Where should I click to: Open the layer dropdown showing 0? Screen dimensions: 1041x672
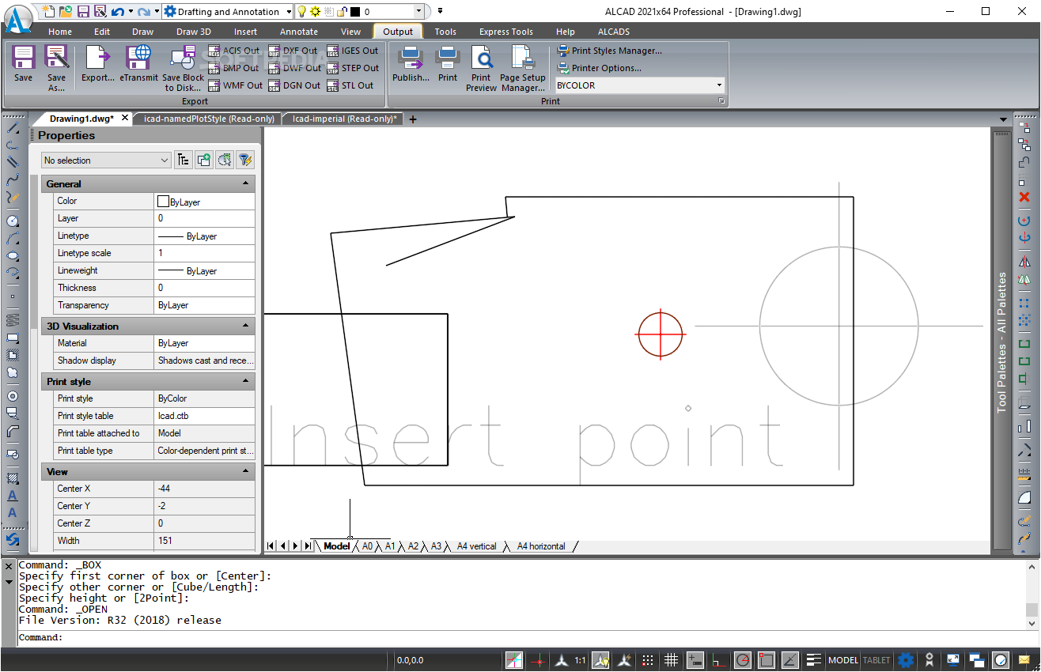418,12
